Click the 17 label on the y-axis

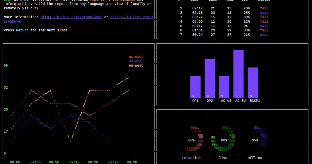pos(6,131)
